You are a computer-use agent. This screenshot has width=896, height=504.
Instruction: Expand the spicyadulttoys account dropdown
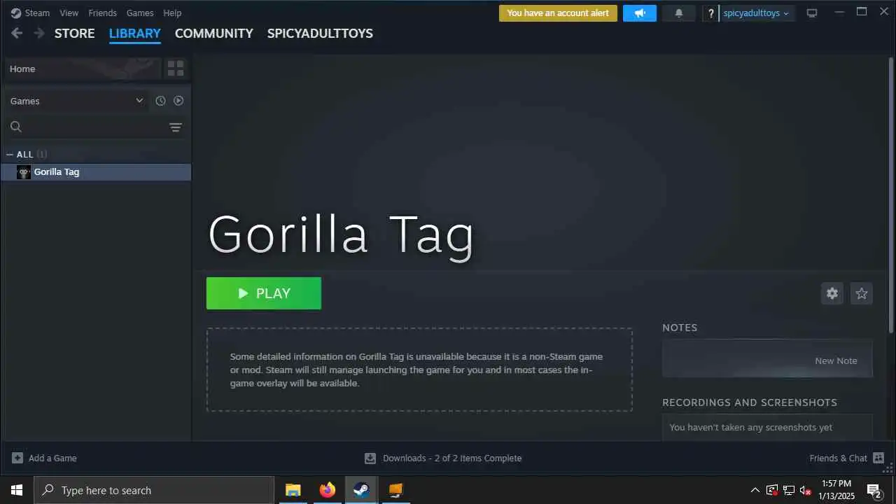pyautogui.click(x=756, y=13)
